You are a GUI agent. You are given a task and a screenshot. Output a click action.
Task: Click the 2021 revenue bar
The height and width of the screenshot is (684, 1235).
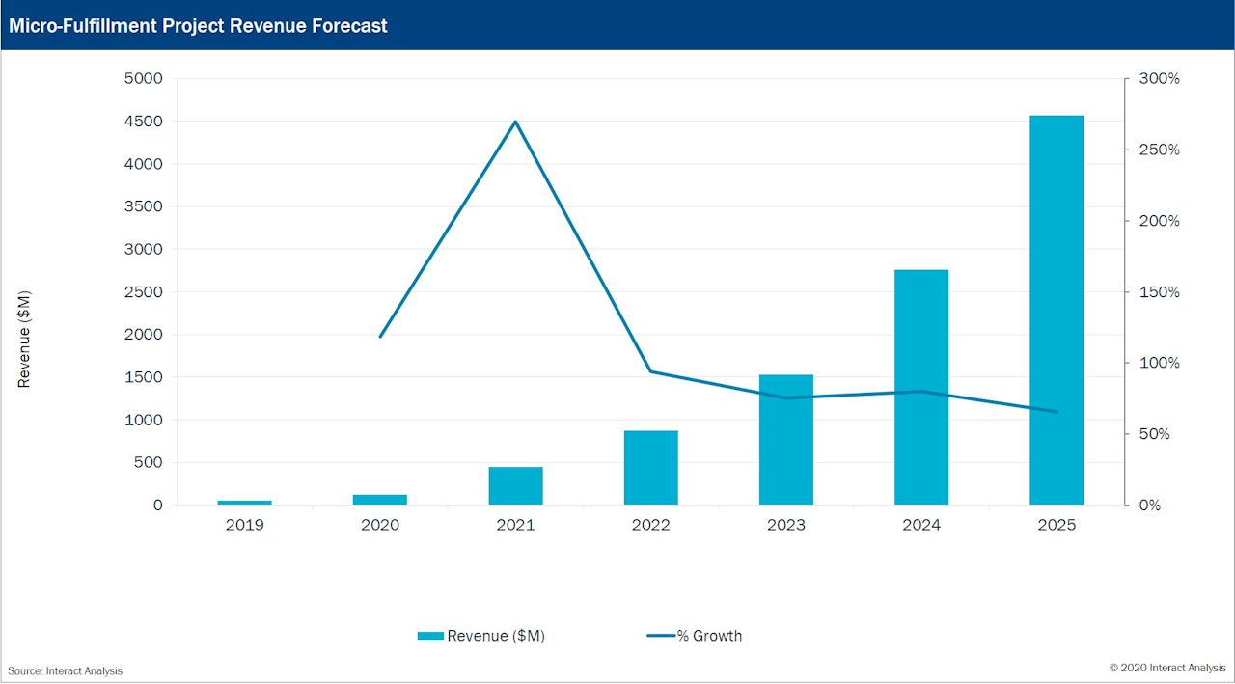[515, 486]
